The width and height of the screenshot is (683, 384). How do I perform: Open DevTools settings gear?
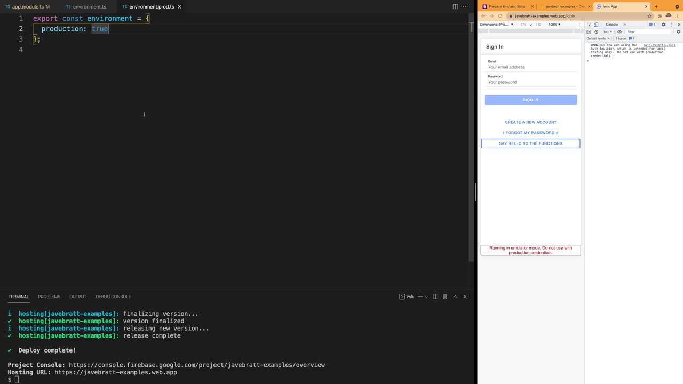[664, 25]
